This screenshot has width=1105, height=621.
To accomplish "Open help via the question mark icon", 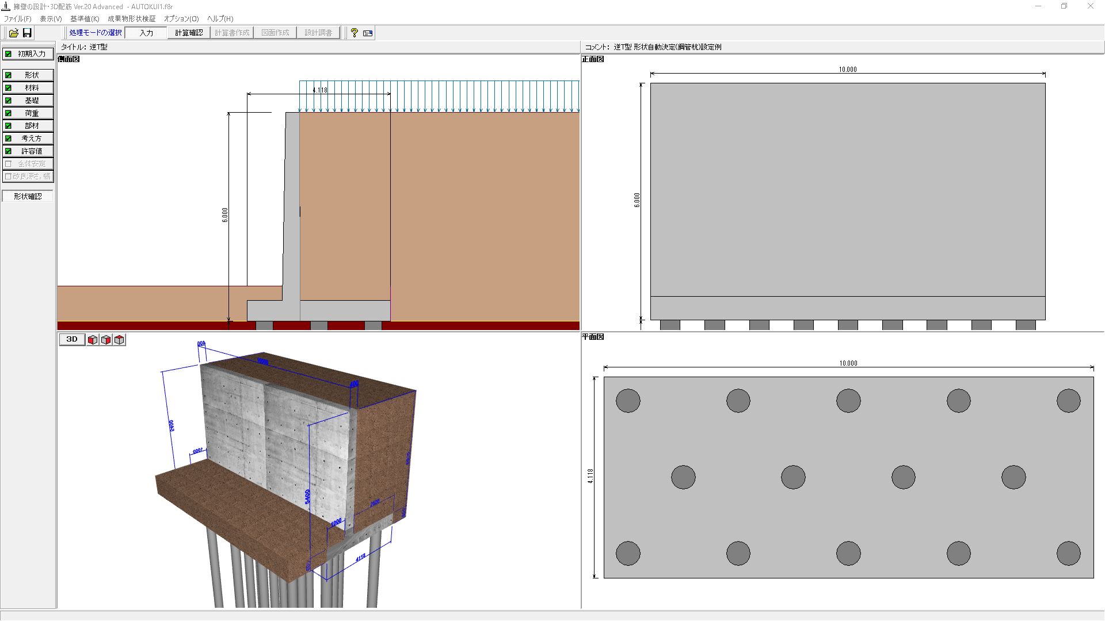I will [x=355, y=33].
